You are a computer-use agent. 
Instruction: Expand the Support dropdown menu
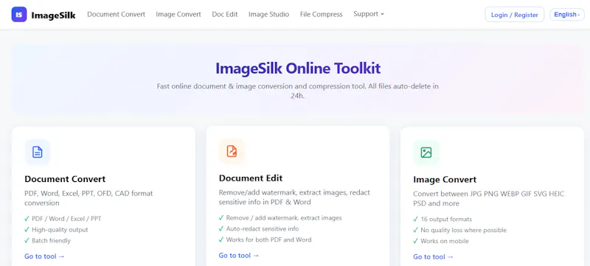click(369, 14)
